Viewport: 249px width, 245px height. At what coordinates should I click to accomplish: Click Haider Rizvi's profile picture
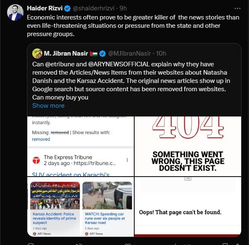[15, 12]
